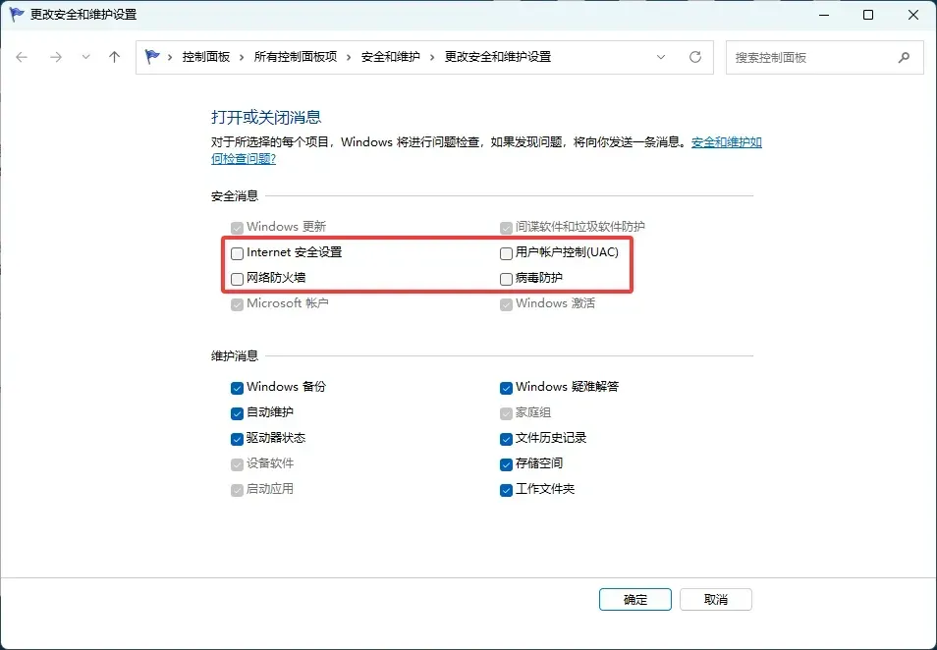This screenshot has height=650, width=937.
Task: Click the back navigation arrow
Action: (x=22, y=57)
